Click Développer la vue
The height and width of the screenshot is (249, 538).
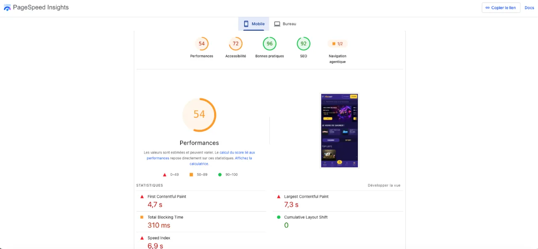pyautogui.click(x=384, y=185)
